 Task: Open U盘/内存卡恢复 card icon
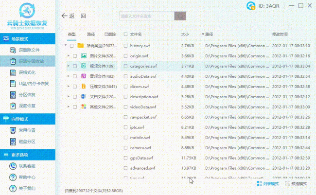tap(13, 84)
